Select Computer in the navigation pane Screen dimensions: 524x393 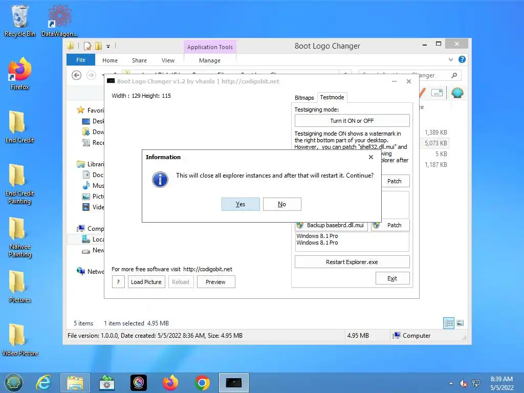[90, 229]
